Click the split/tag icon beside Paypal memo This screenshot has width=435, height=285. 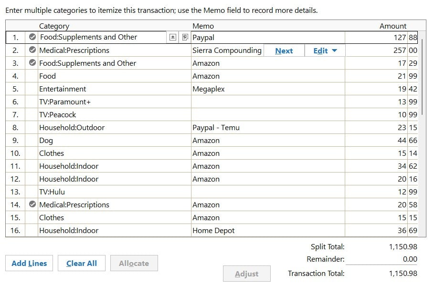click(186, 37)
